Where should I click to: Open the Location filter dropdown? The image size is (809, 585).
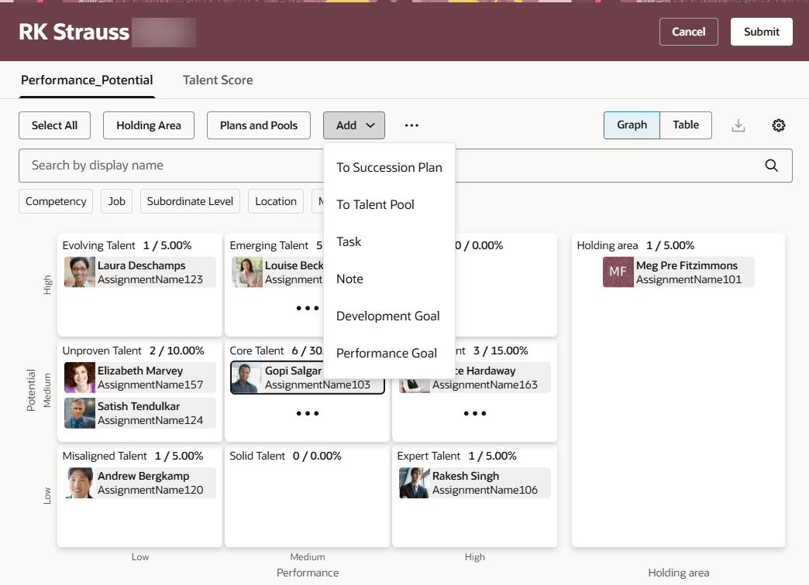point(275,201)
